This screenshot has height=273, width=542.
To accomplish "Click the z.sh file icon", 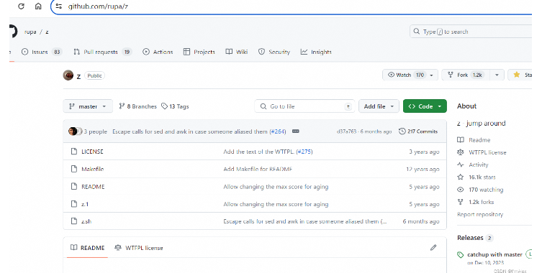I will click(73, 221).
